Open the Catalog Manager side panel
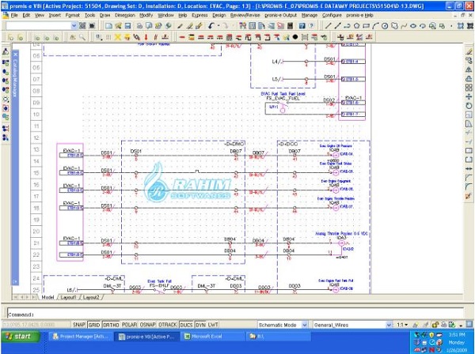475x354 pixels. [x=15, y=79]
